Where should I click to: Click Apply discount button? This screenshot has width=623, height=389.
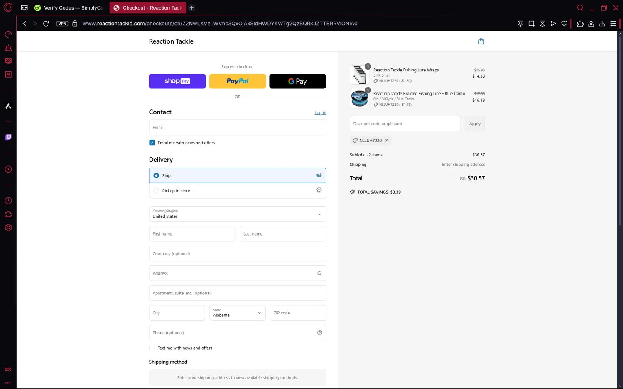tap(475, 124)
